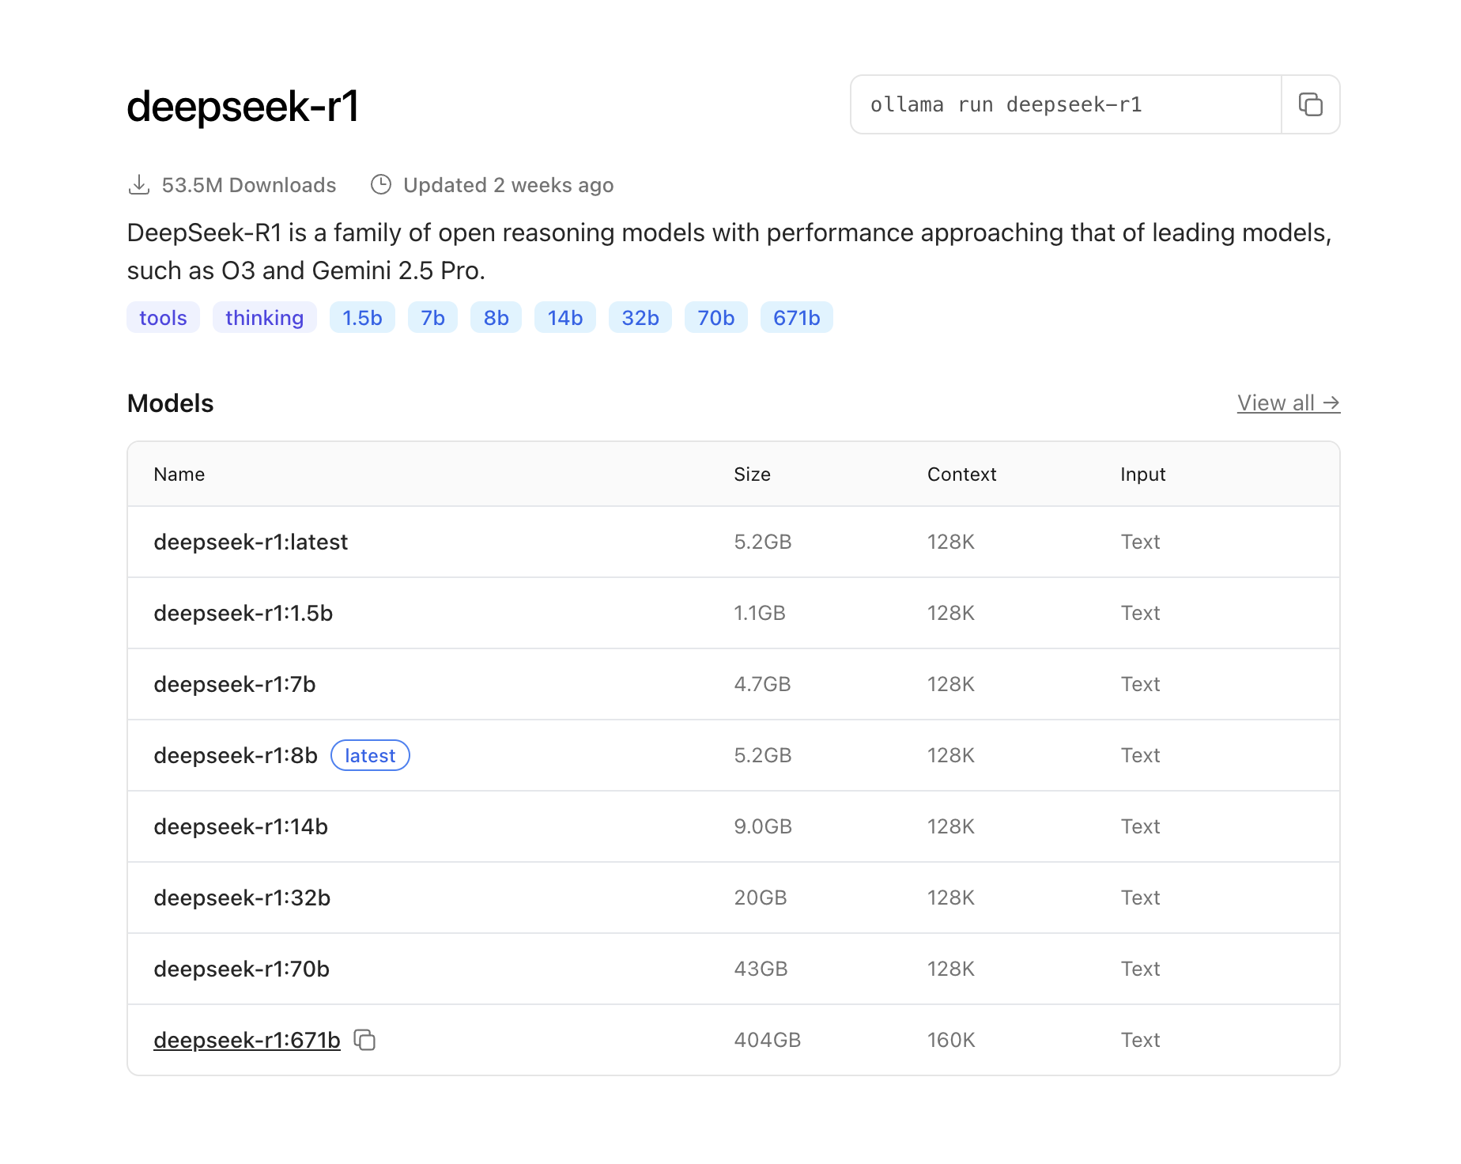This screenshot has width=1461, height=1164.
Task: Click the 1.1GB size cell
Action: pyautogui.click(x=760, y=613)
